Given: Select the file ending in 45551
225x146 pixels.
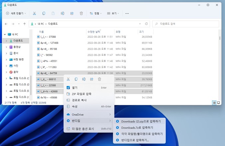Looking at the screenshot, I should click(94, 61).
